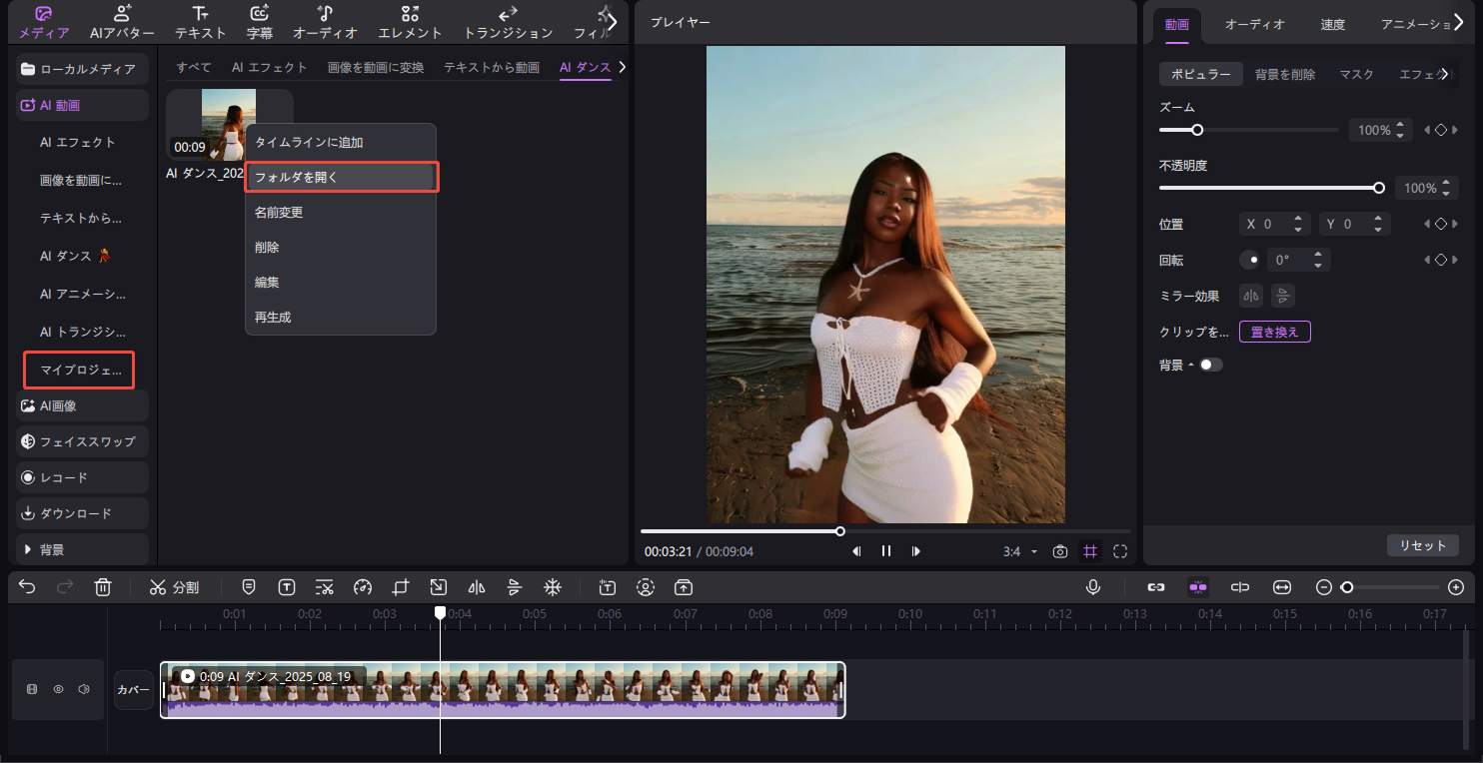The width and height of the screenshot is (1483, 763).
Task: Adjust zoom percentage stepper
Action: pyautogui.click(x=1400, y=130)
